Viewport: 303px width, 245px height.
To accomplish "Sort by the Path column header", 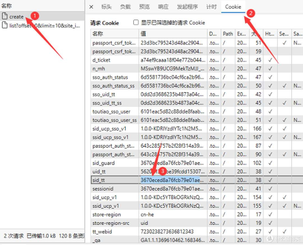I will [228, 34].
